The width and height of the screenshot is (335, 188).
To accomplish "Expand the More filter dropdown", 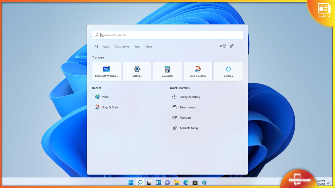I will point(150,46).
